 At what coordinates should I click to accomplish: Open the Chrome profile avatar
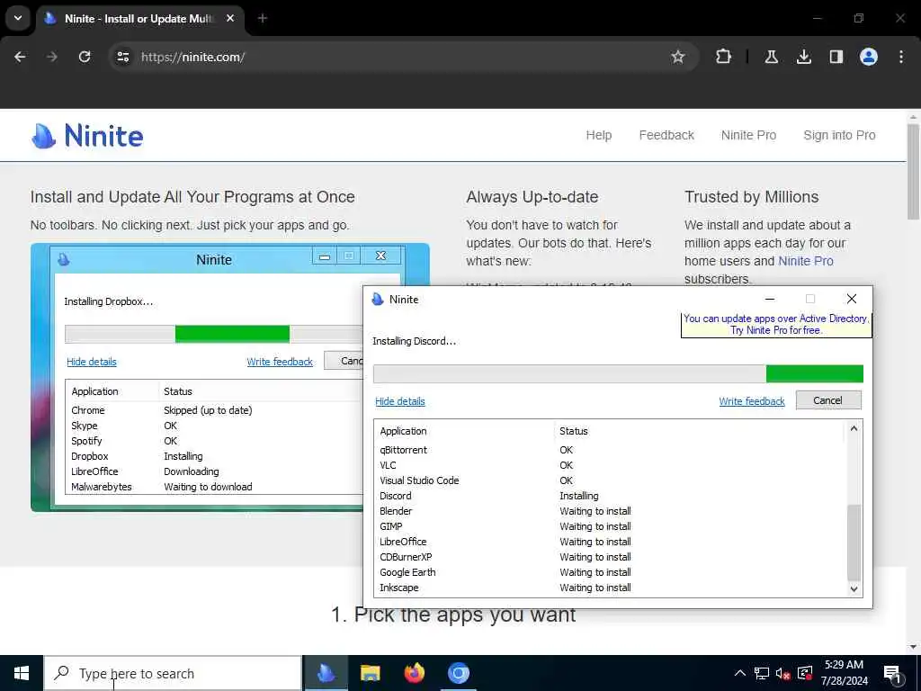pos(869,57)
